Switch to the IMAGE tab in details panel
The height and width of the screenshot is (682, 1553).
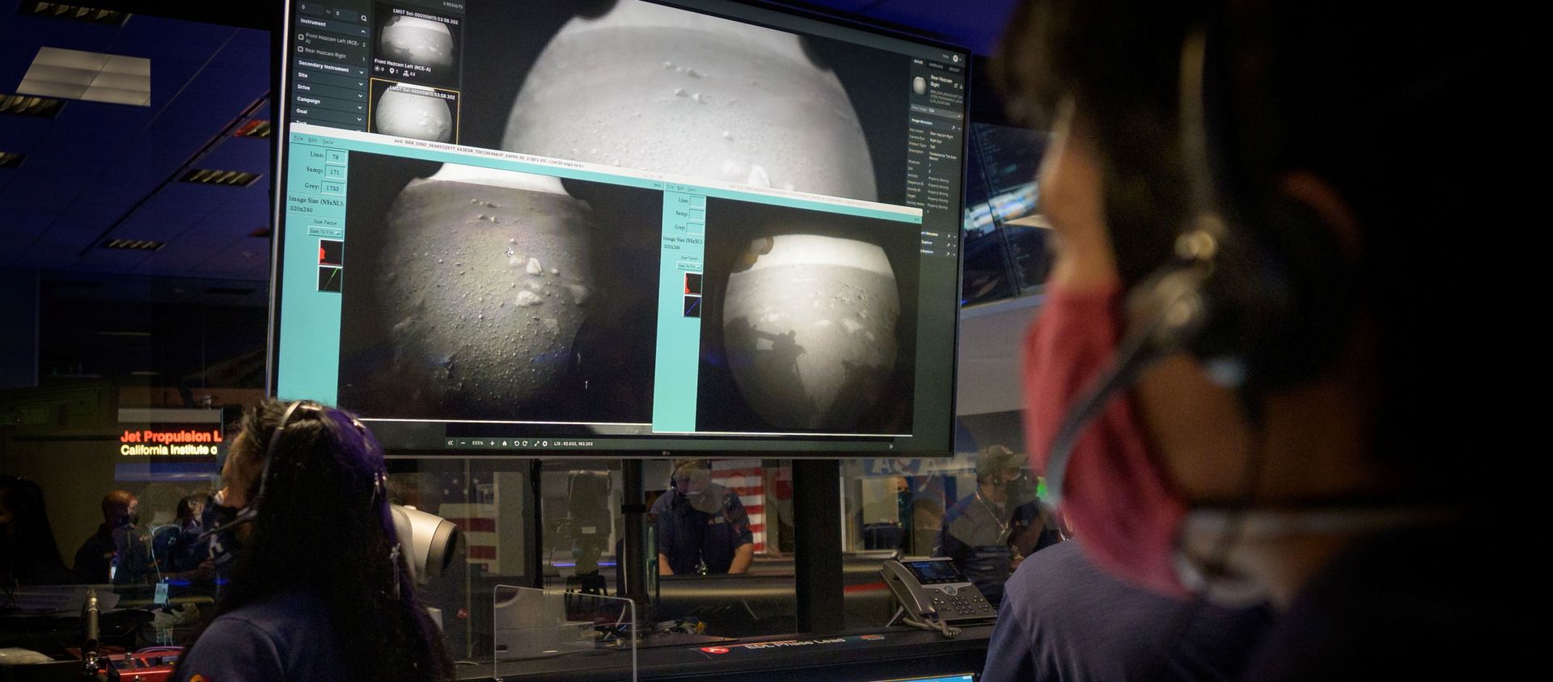tap(918, 61)
